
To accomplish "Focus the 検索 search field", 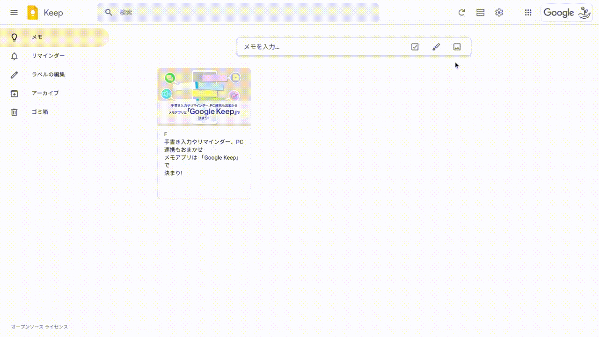I will (238, 13).
